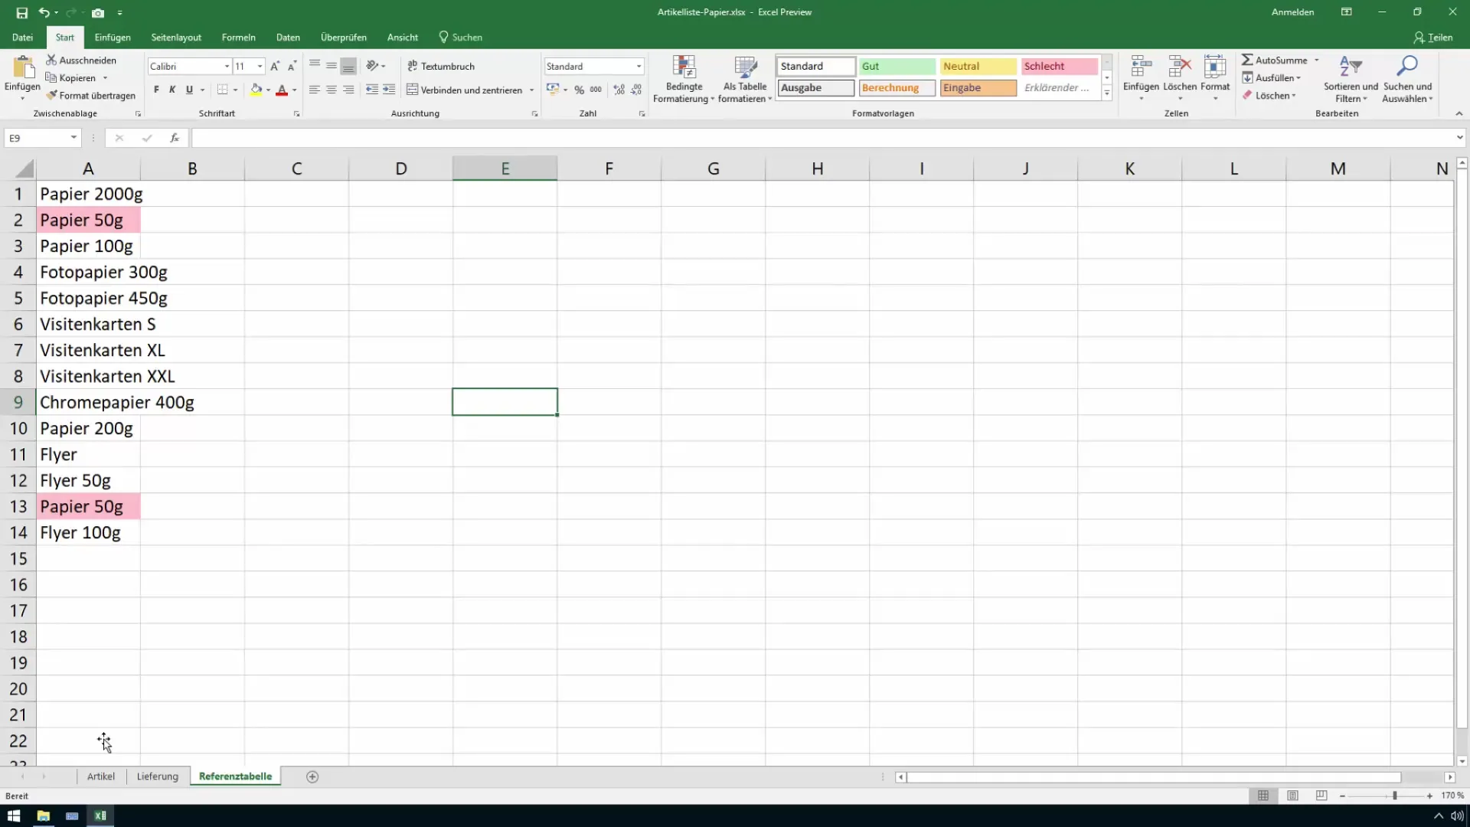Click the fill color bucket swatch
The height and width of the screenshot is (827, 1470).
pos(256,90)
